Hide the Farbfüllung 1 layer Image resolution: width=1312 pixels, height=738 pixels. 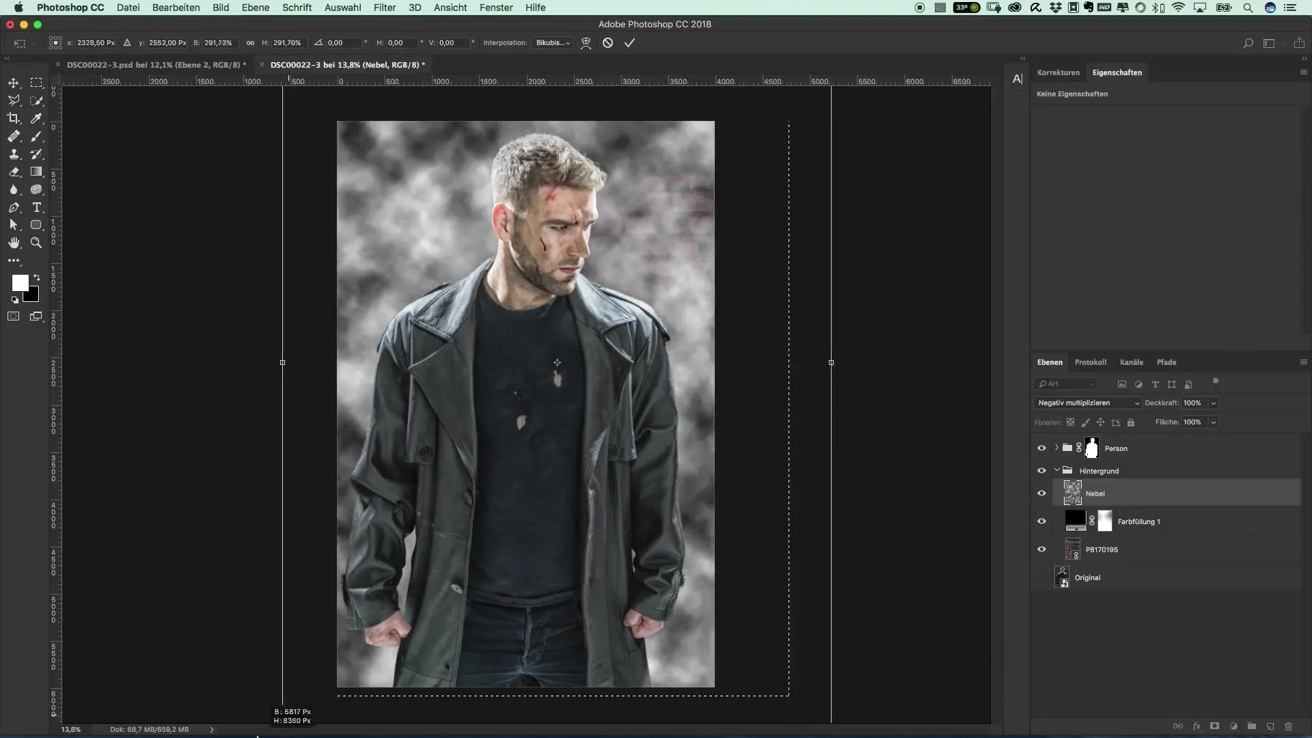click(x=1041, y=521)
